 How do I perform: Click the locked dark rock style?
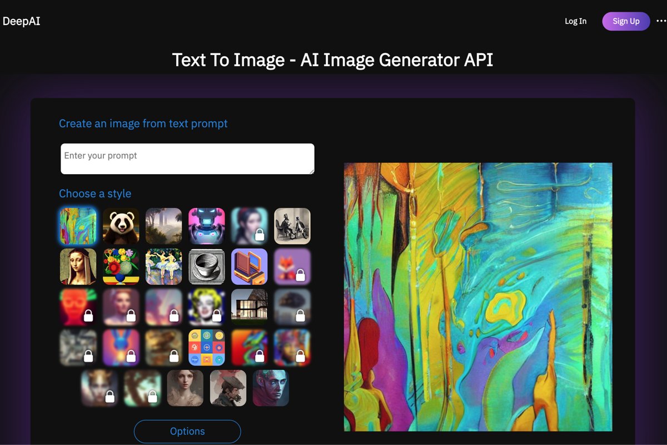tap(292, 308)
